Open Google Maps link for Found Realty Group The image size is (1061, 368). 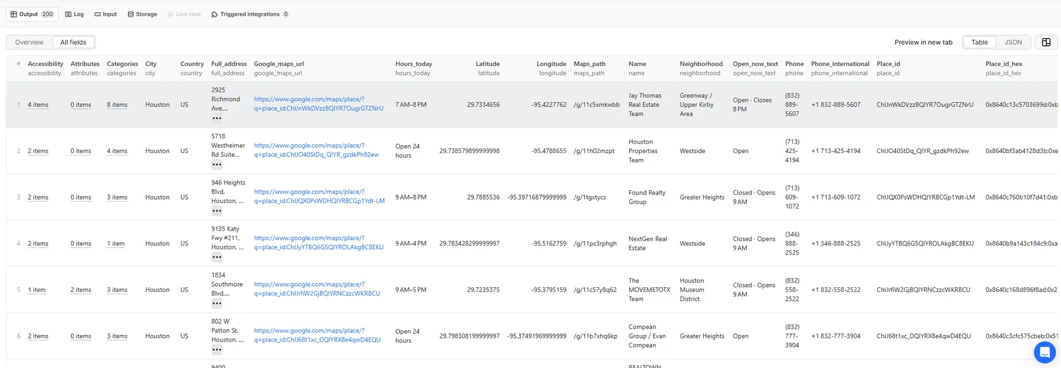[x=319, y=196]
